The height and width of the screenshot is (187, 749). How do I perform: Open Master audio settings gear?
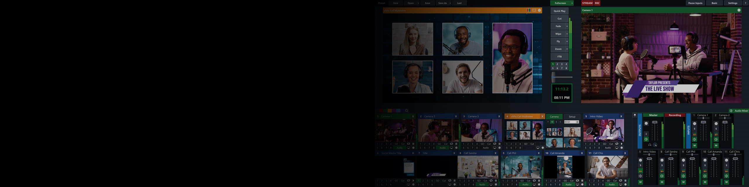point(646,124)
